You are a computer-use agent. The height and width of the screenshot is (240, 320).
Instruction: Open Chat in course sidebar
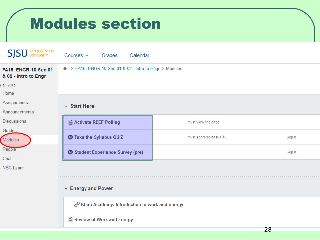click(x=7, y=159)
